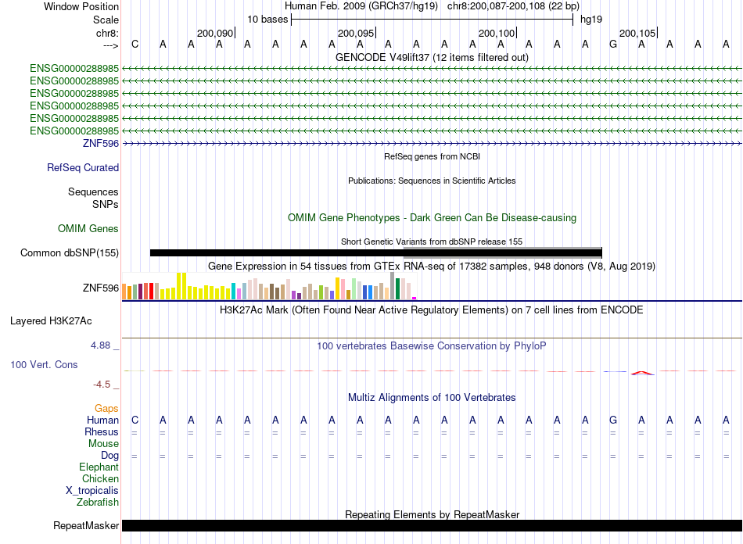The image size is (743, 544).
Task: Click base C in the reference sequence row
Action: coord(135,44)
